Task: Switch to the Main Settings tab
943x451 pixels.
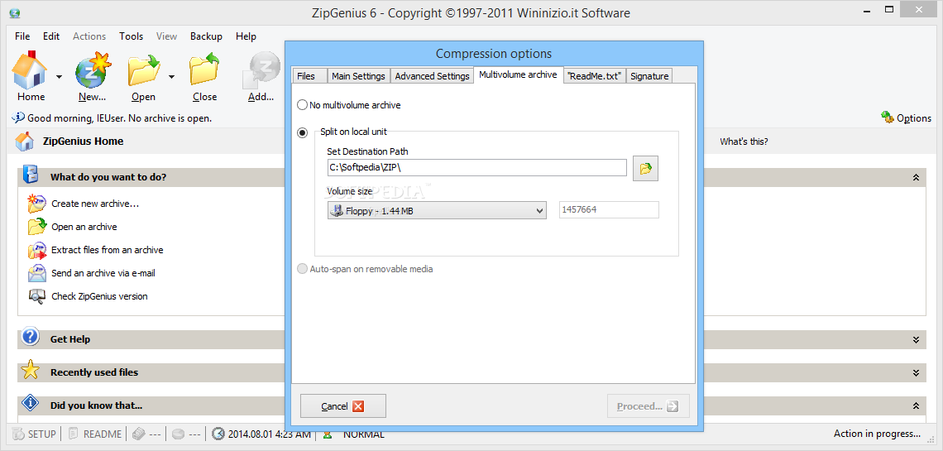Action: 358,76
